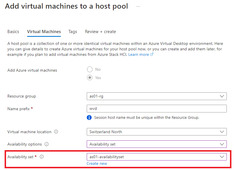This screenshot has height=170, width=234.
Task: Expand the Resource group dropdown
Action: pos(157,96)
